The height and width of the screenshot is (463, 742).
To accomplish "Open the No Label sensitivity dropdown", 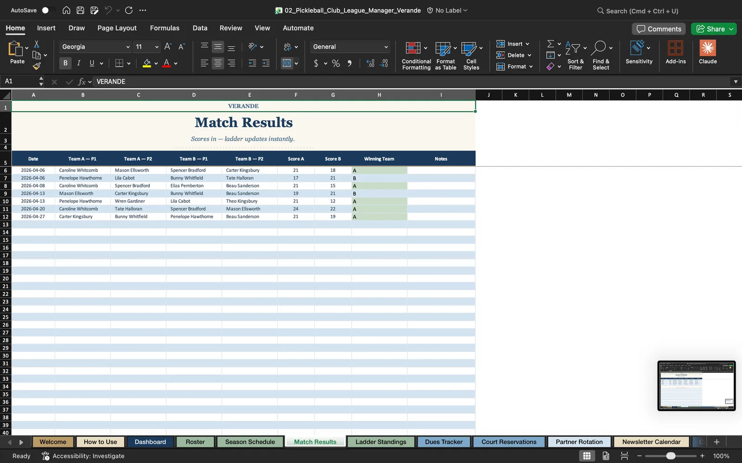I will (447, 10).
